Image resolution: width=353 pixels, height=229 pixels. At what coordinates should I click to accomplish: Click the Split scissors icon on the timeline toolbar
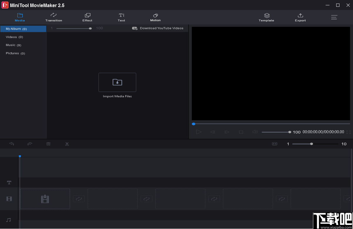(x=67, y=144)
